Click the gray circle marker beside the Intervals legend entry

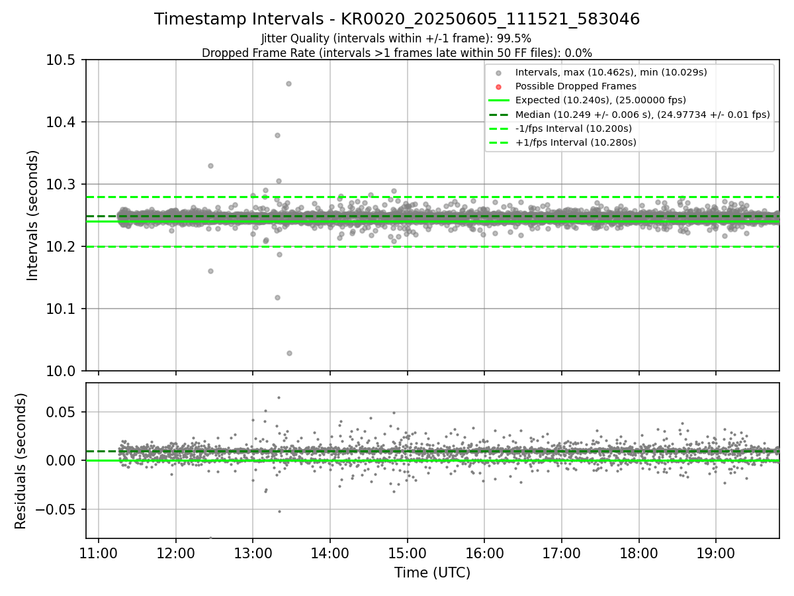click(x=498, y=73)
